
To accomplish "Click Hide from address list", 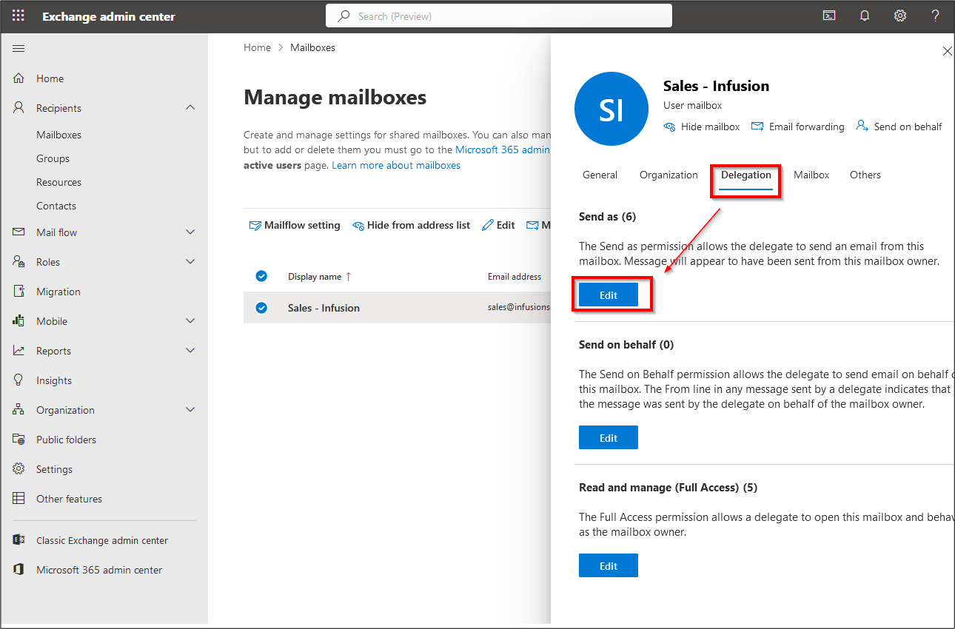I will point(411,225).
